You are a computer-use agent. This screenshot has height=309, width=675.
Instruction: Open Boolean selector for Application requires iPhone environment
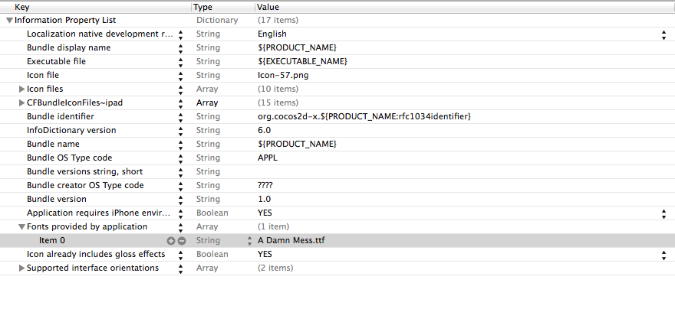pyautogui.click(x=663, y=213)
